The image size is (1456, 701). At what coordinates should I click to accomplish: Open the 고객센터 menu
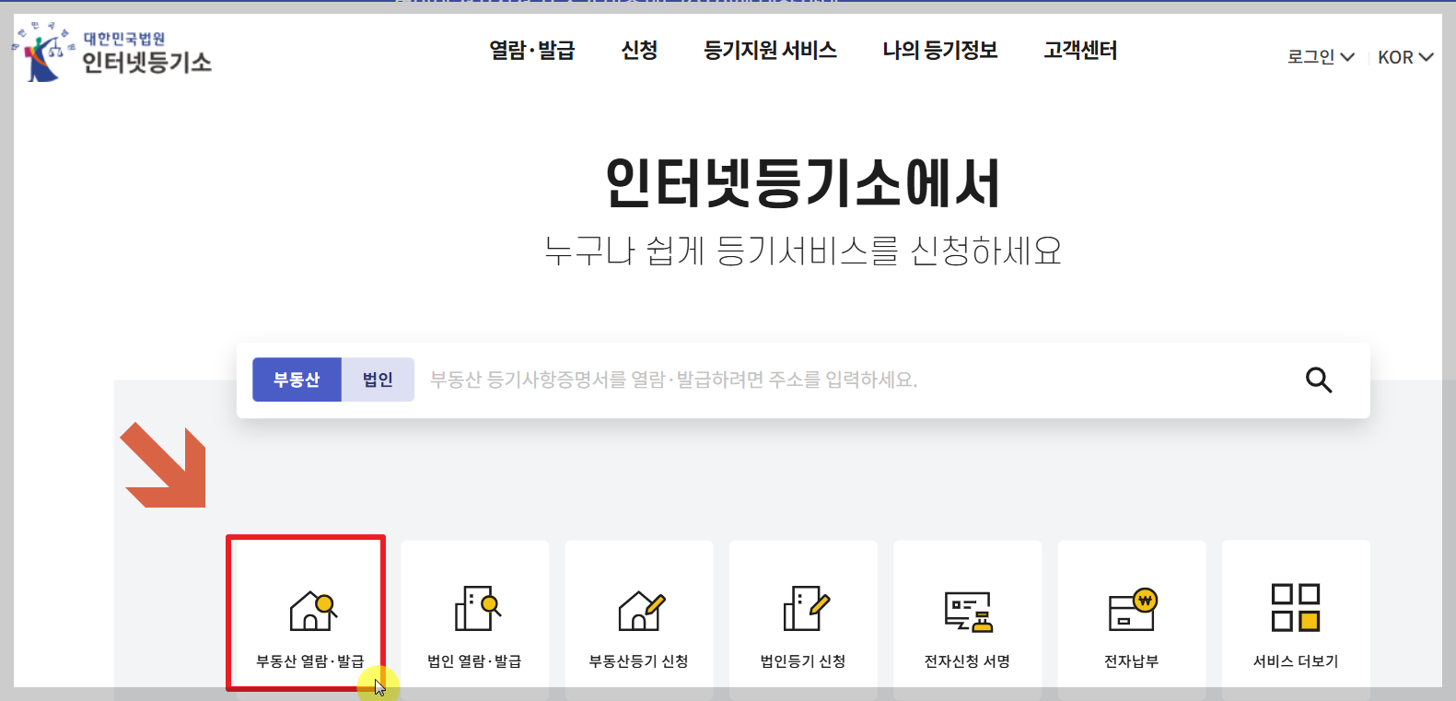tap(1080, 51)
